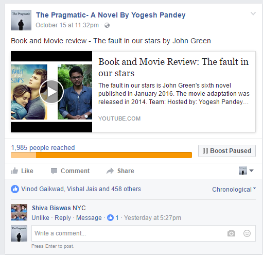Viewport: 263px width, 255px height.
Task: Unlike Shiva Biswas's comment
Action: (x=40, y=218)
